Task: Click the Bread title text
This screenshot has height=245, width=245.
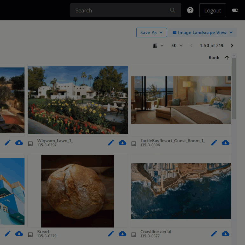Action: [x=43, y=232]
